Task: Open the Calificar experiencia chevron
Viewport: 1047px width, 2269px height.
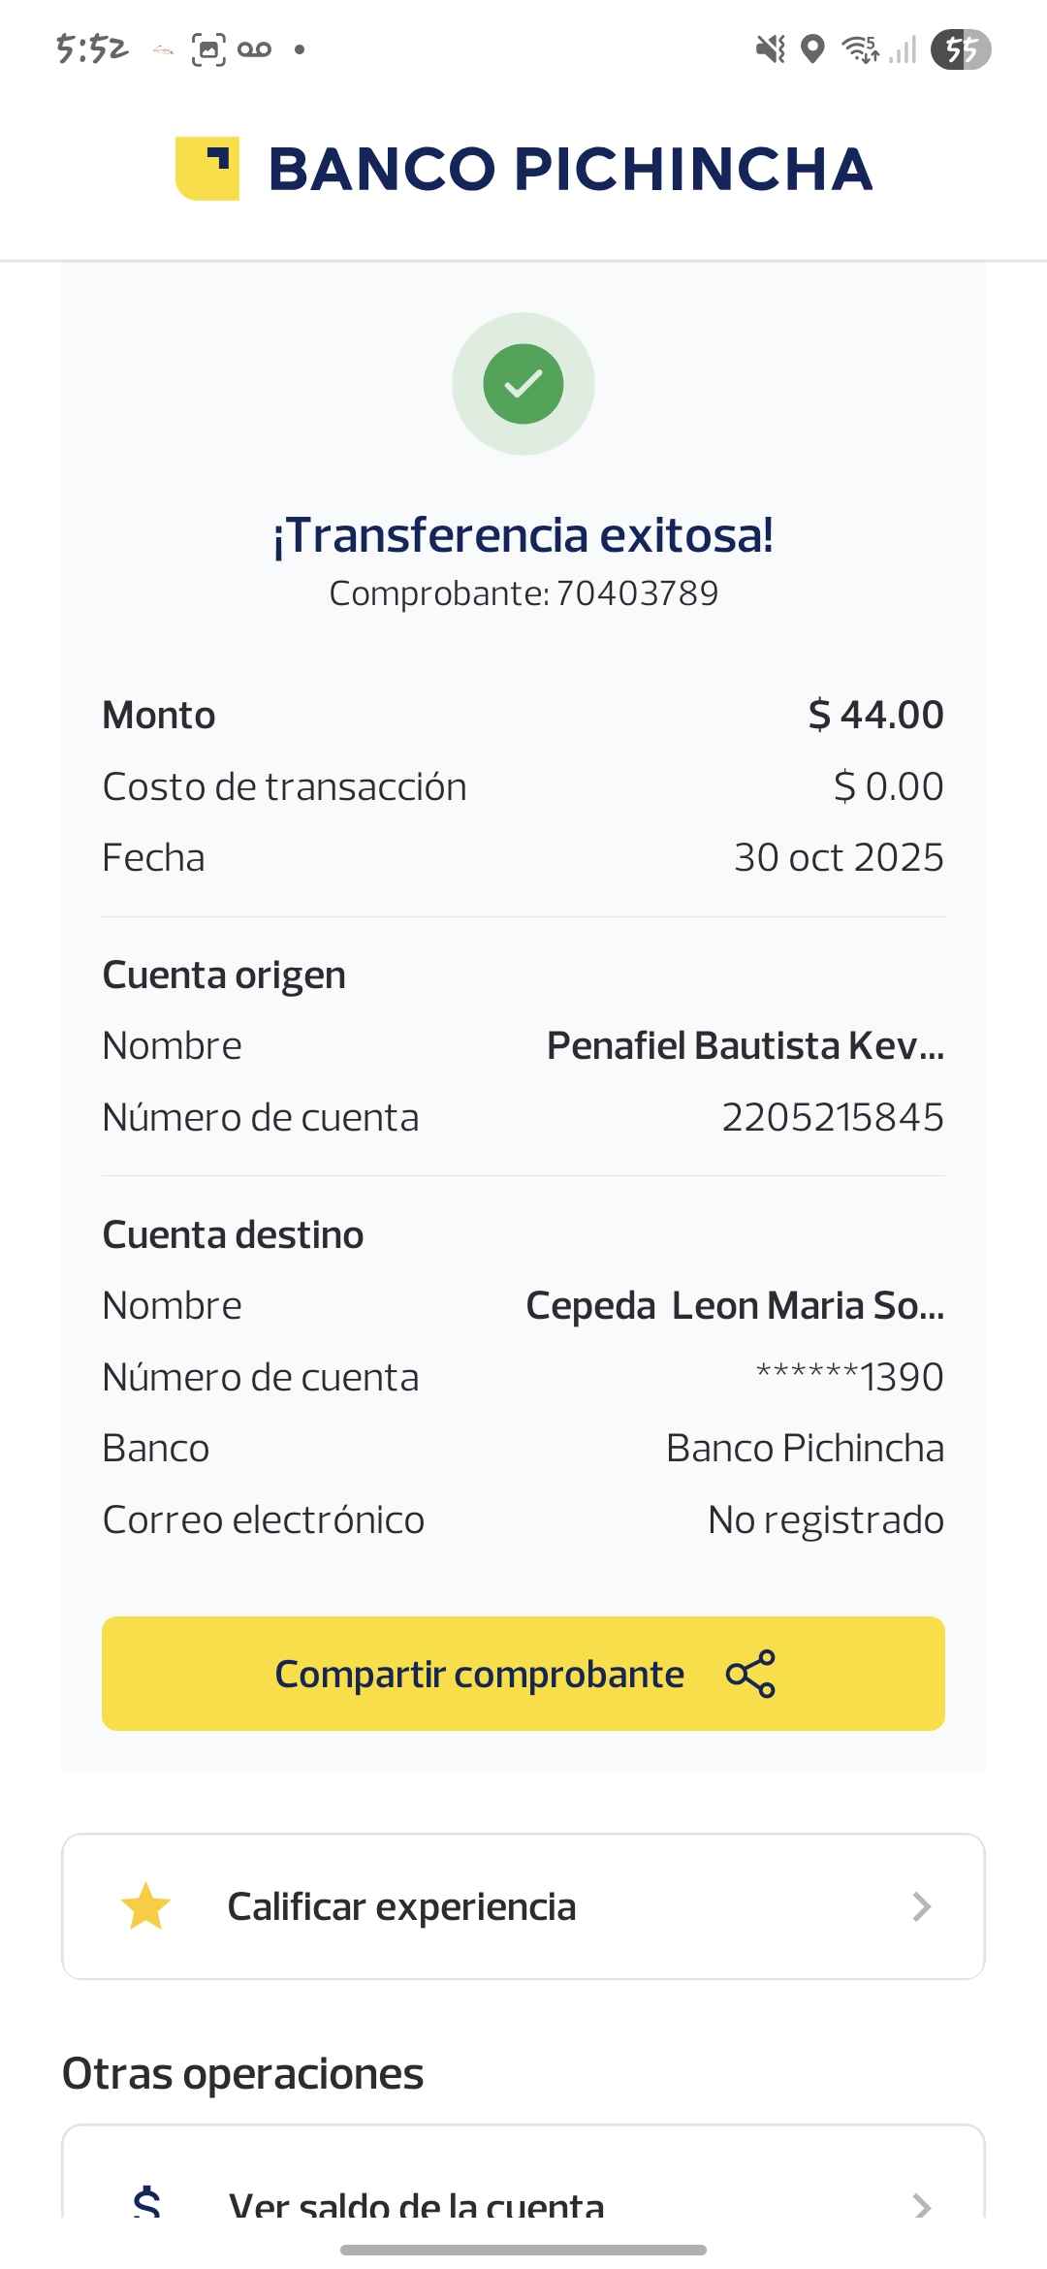Action: (921, 1906)
